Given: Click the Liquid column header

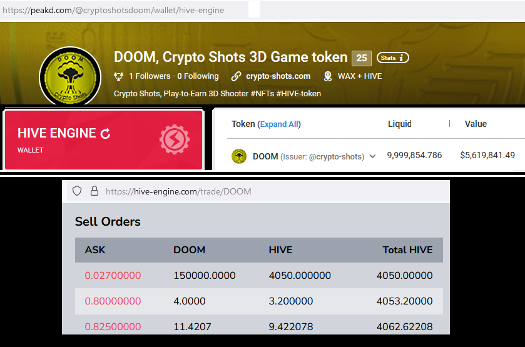Looking at the screenshot, I should pos(399,124).
